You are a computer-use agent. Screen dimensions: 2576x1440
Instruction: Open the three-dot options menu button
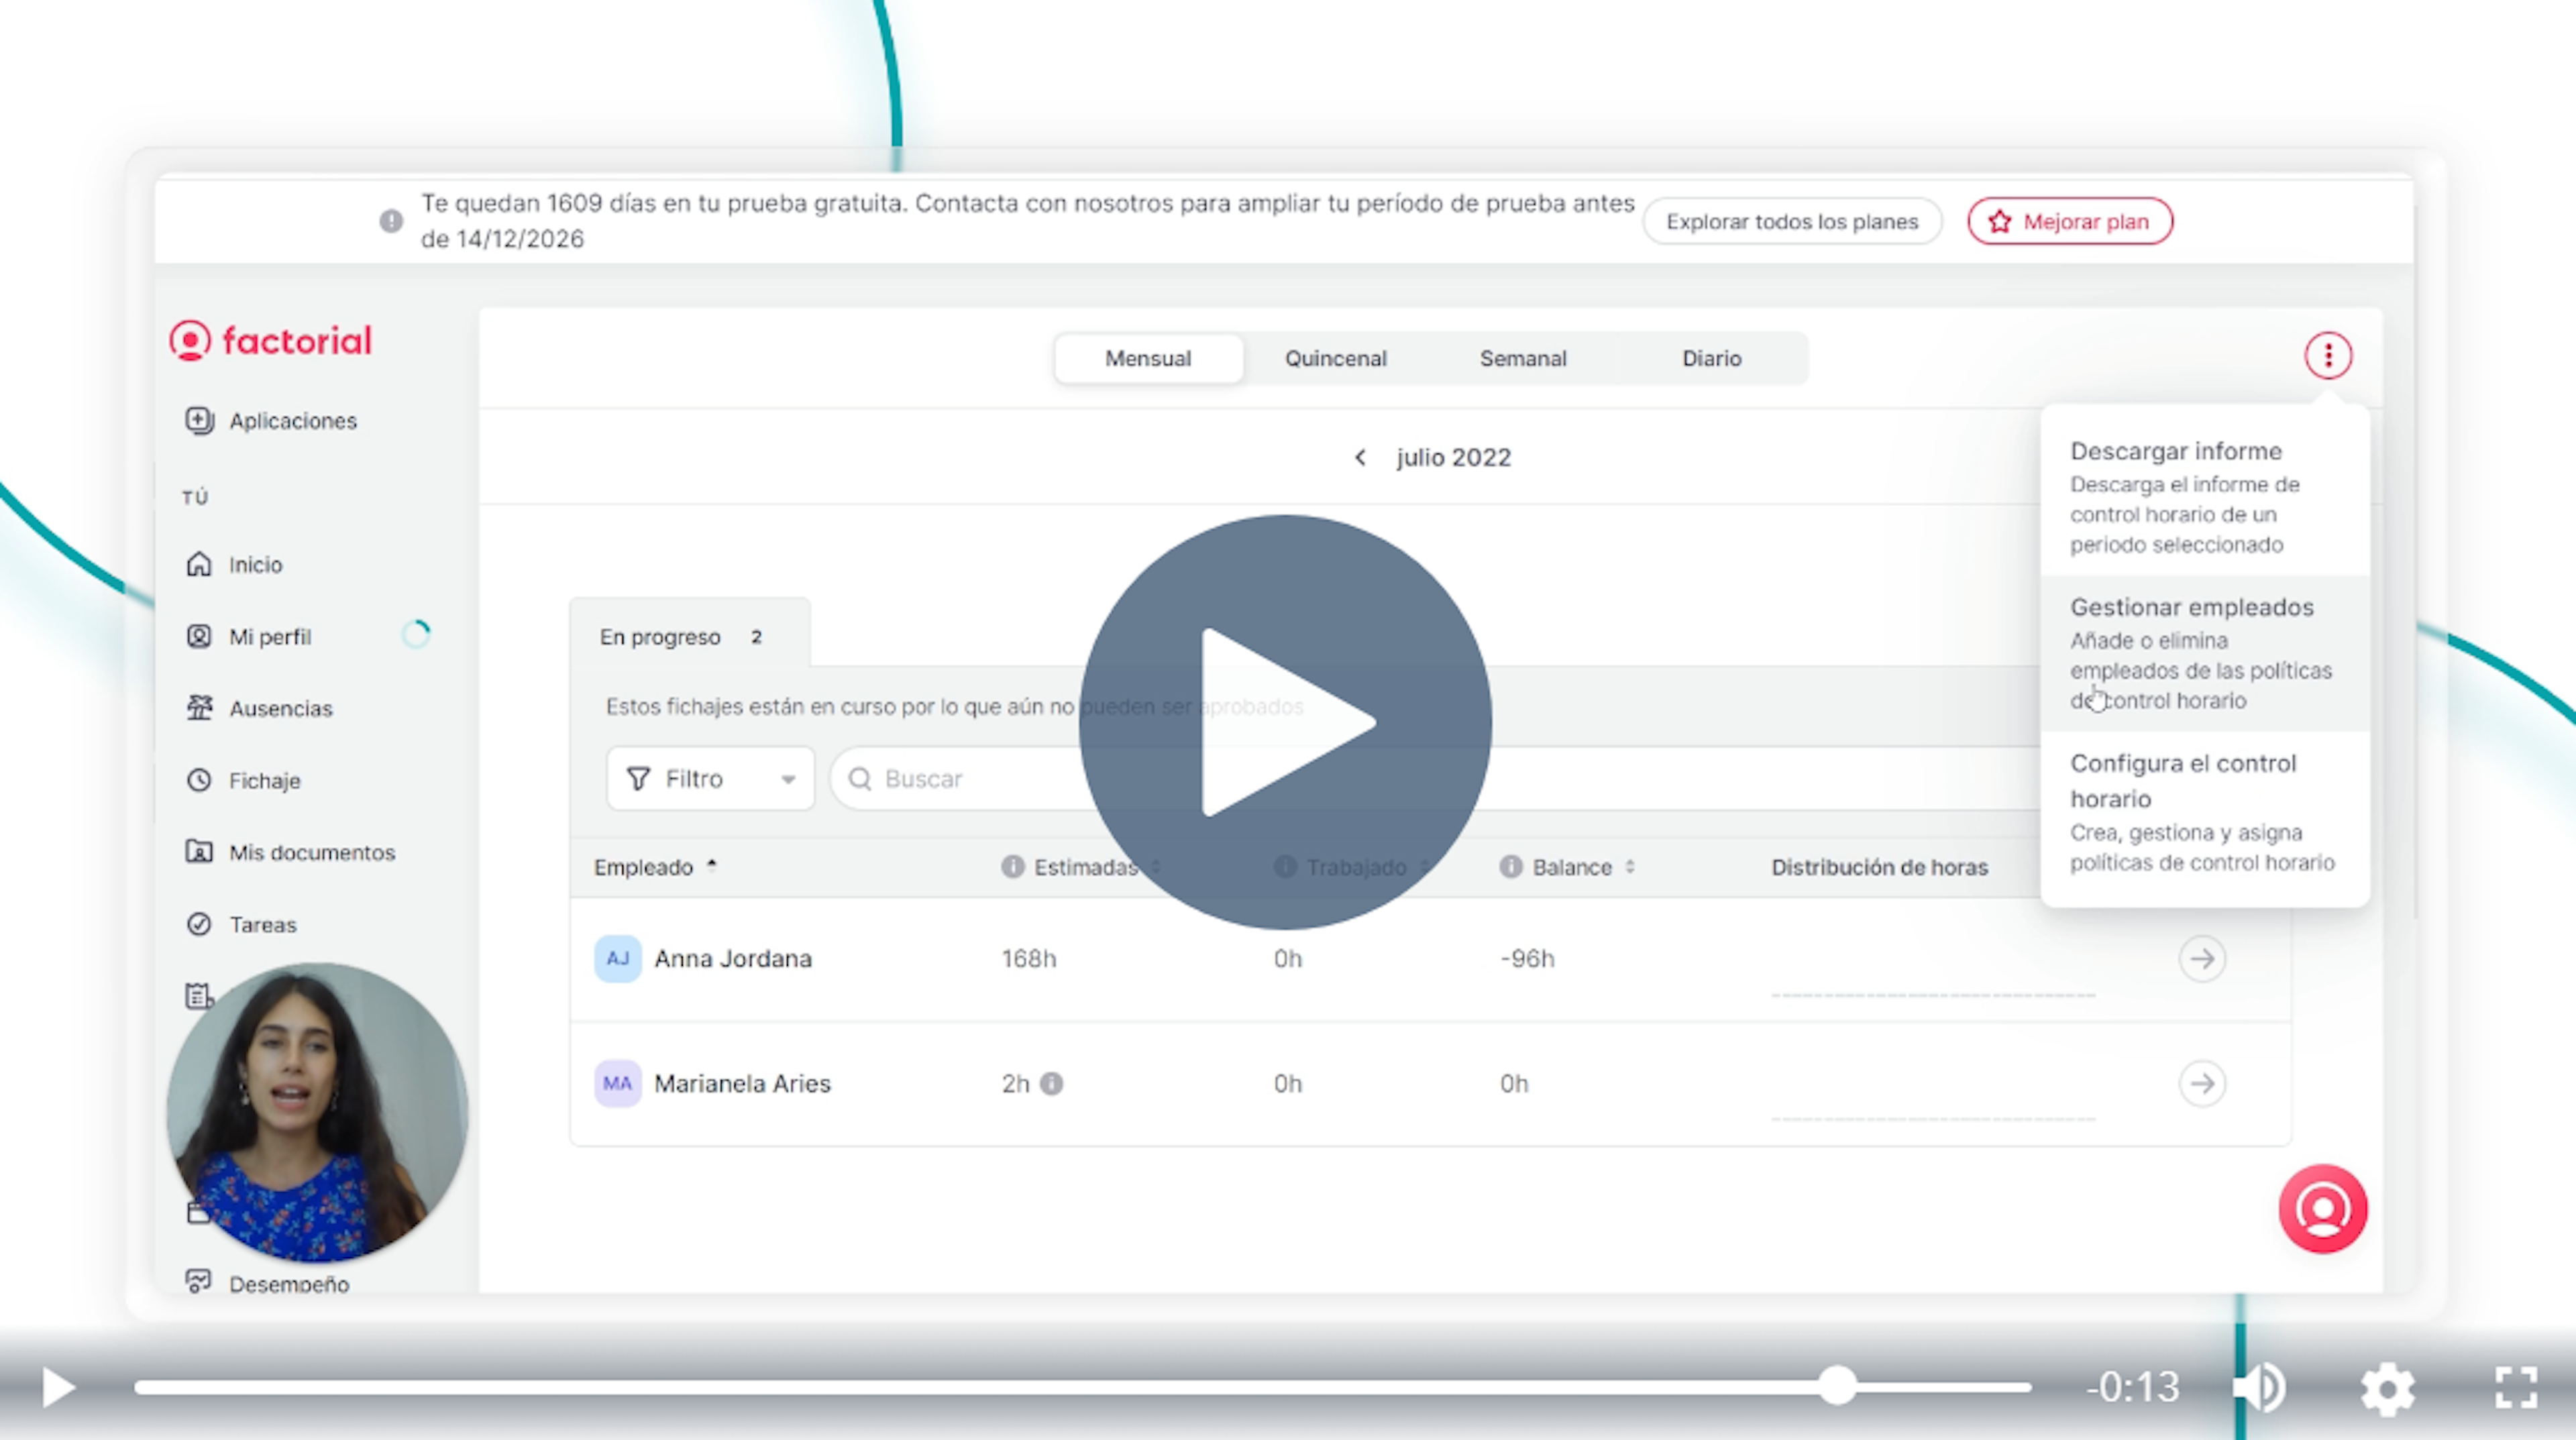(x=2328, y=356)
